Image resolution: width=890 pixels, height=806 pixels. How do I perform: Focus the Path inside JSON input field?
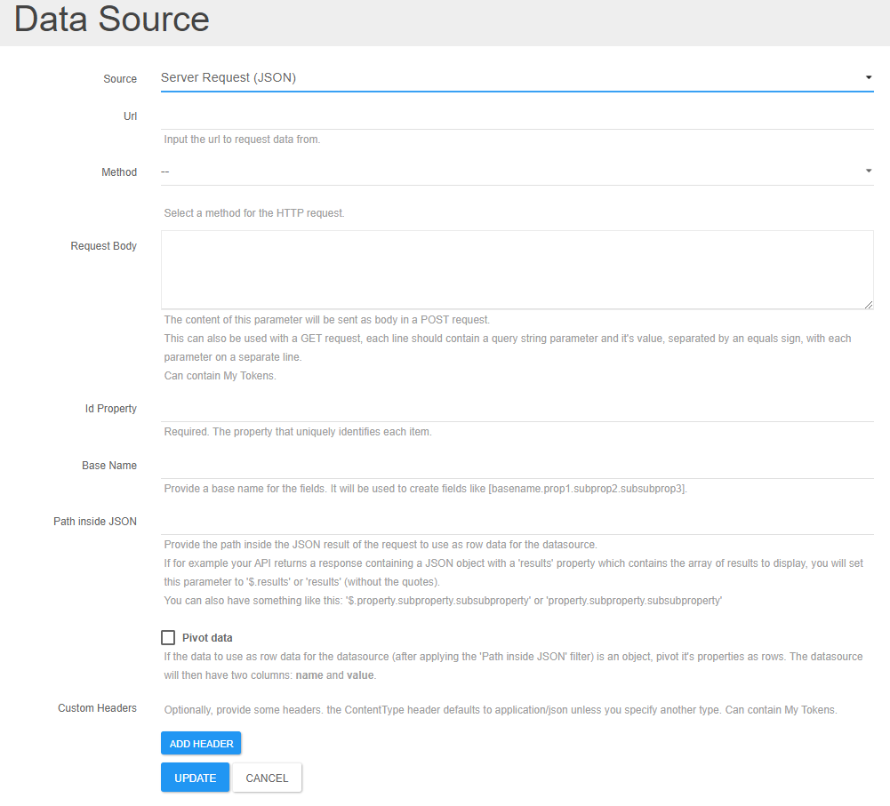coord(517,522)
